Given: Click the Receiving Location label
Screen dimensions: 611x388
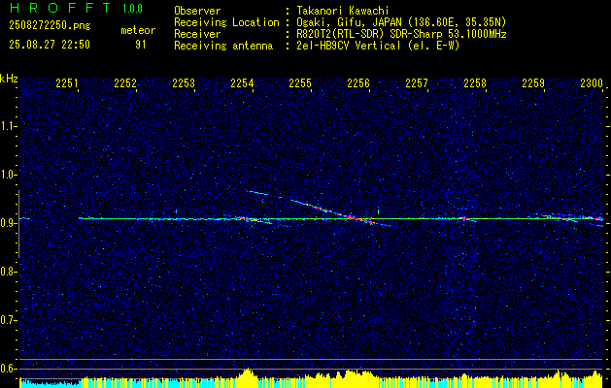Looking at the screenshot, I should (226, 22).
